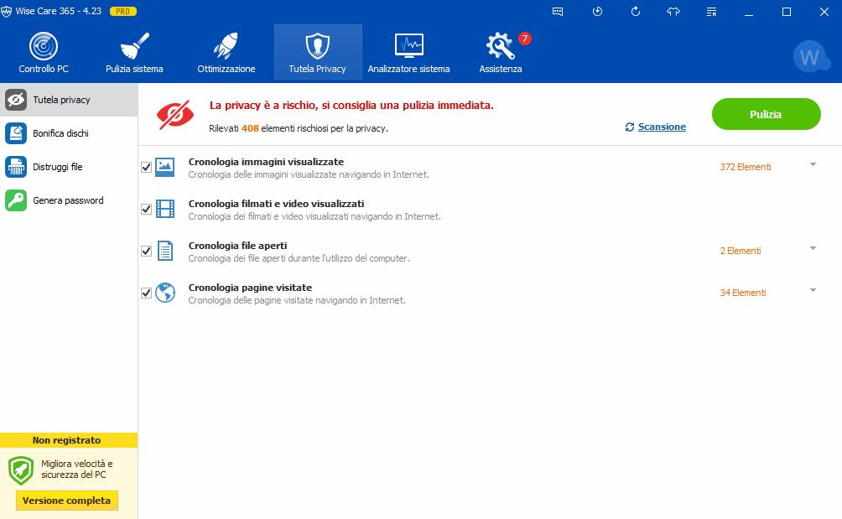Click the 34 Elementi count
This screenshot has width=842, height=519.
[743, 293]
